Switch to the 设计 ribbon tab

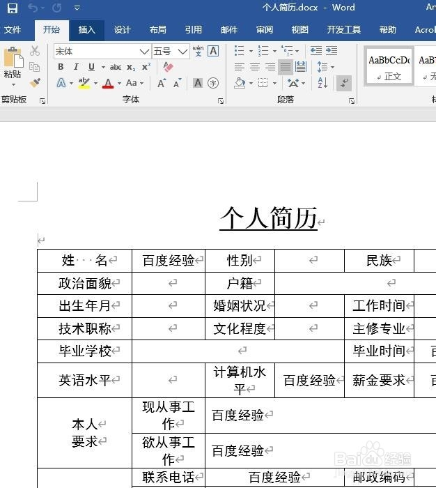122,30
